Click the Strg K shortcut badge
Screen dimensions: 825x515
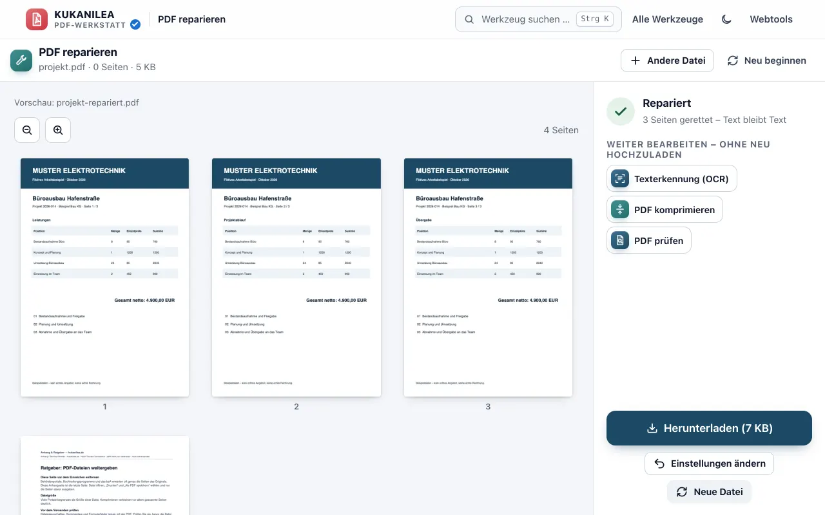coord(595,19)
